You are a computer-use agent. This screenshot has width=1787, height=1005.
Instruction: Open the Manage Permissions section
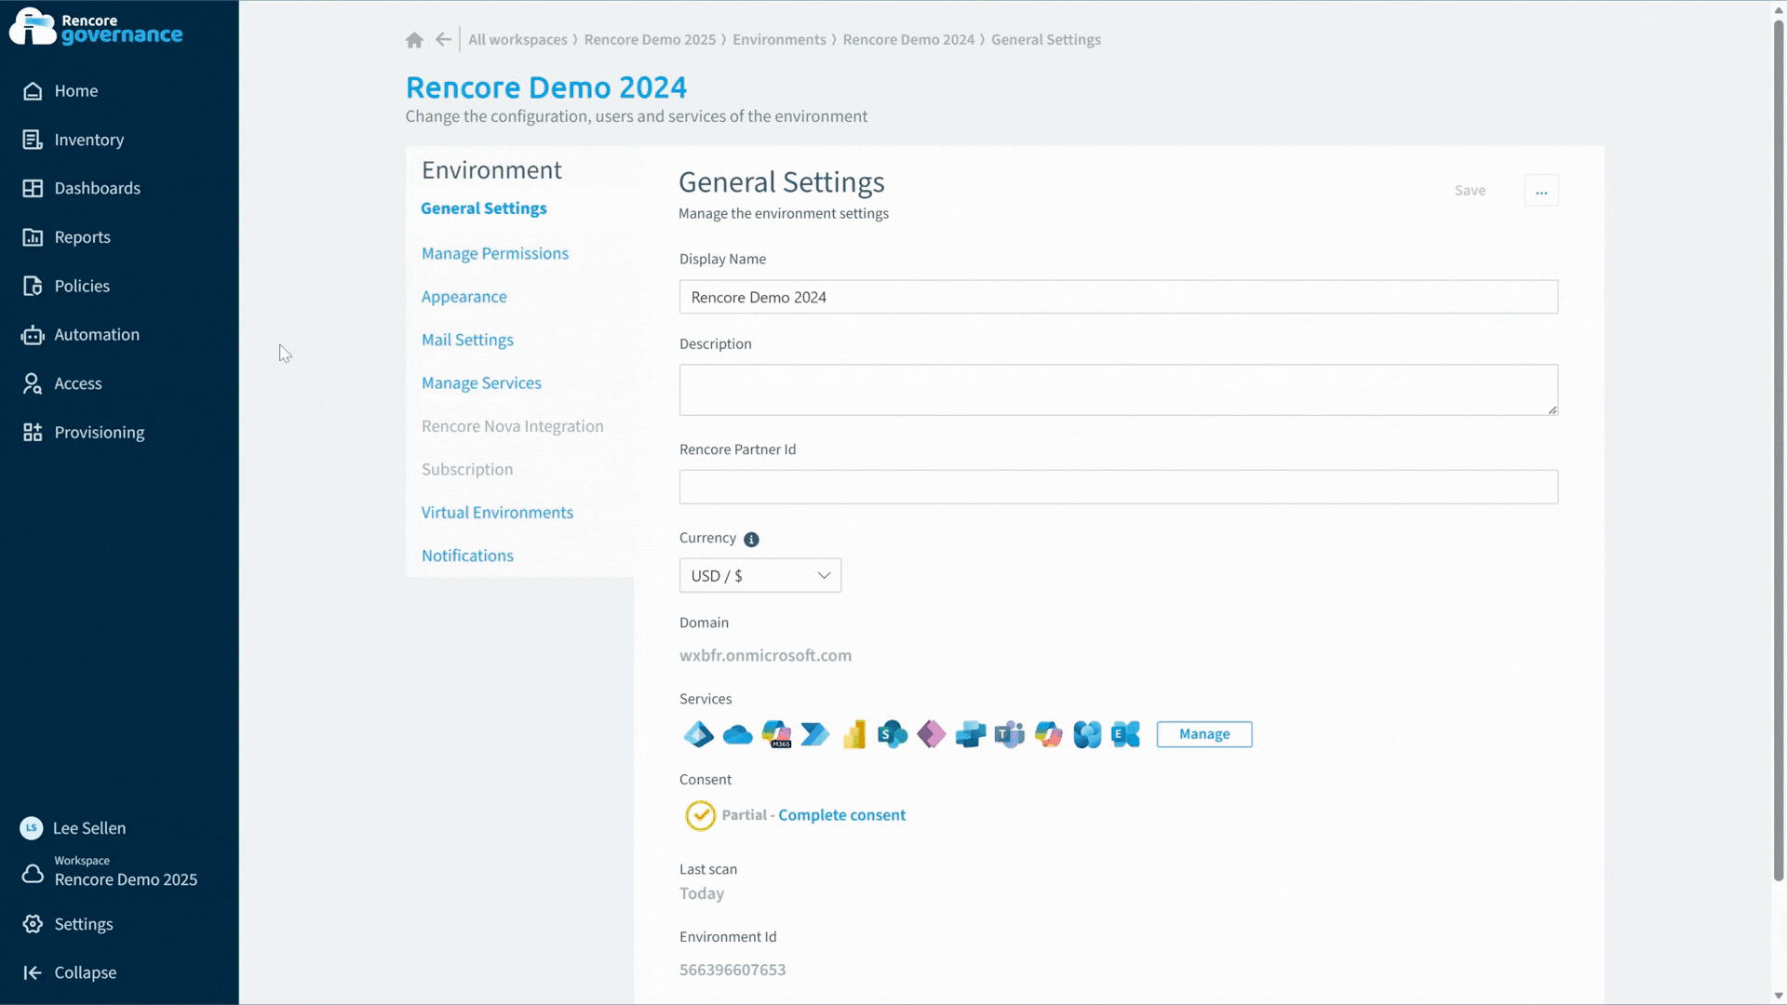[x=494, y=252]
